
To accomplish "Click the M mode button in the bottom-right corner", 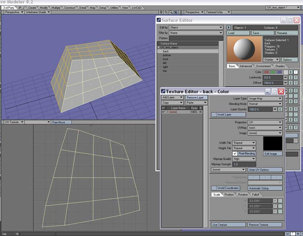I will click(298, 234).
